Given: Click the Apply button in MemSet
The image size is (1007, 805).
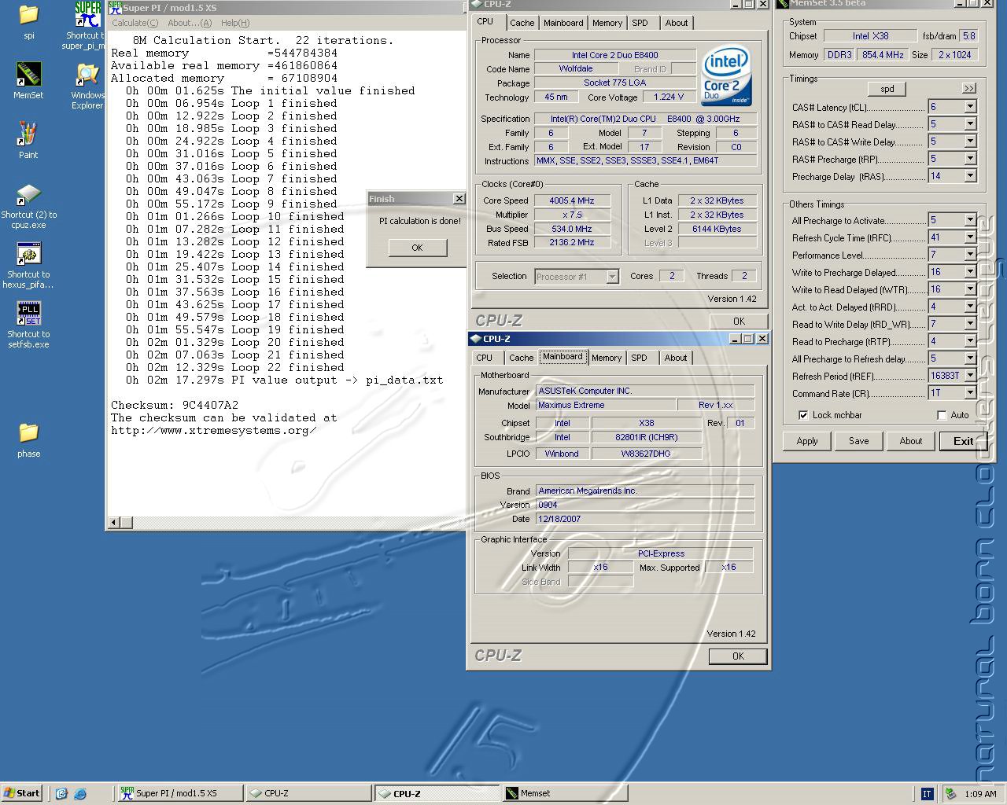Looking at the screenshot, I should click(x=807, y=441).
